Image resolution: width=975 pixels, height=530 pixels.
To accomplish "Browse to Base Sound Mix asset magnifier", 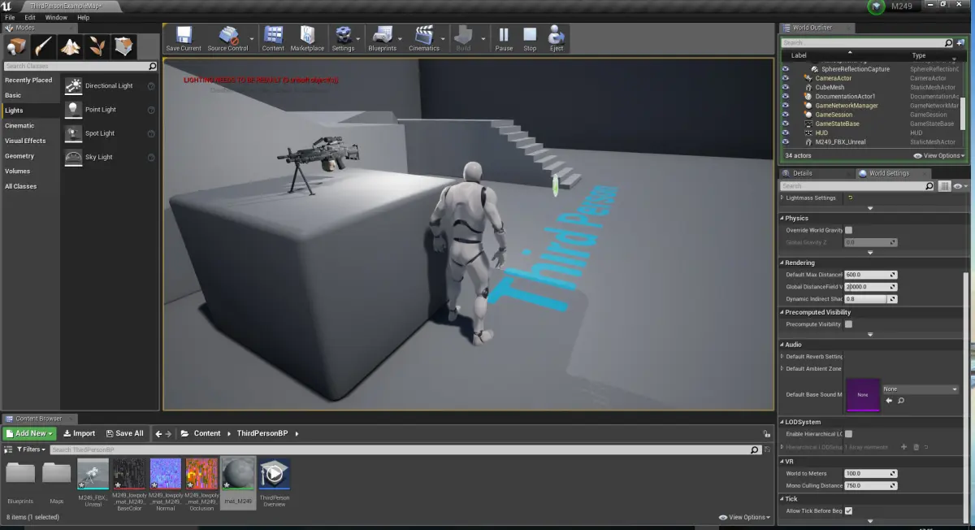I will (901, 400).
